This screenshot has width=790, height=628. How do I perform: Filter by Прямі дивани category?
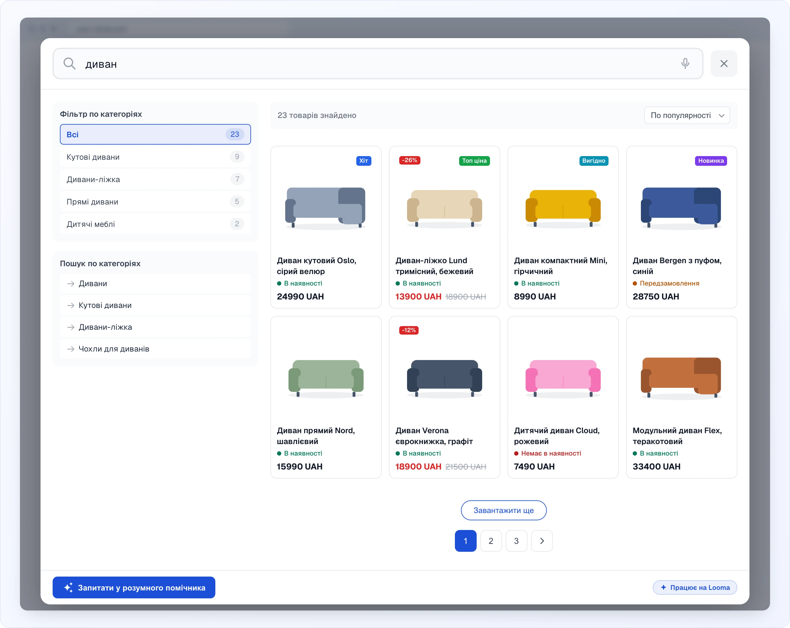(155, 201)
